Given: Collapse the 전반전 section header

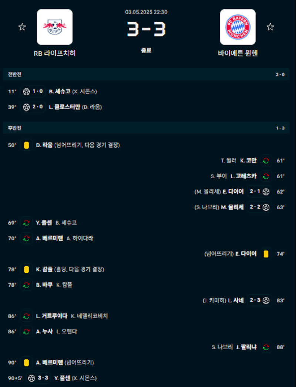Looking at the screenshot, I should tap(148, 74).
